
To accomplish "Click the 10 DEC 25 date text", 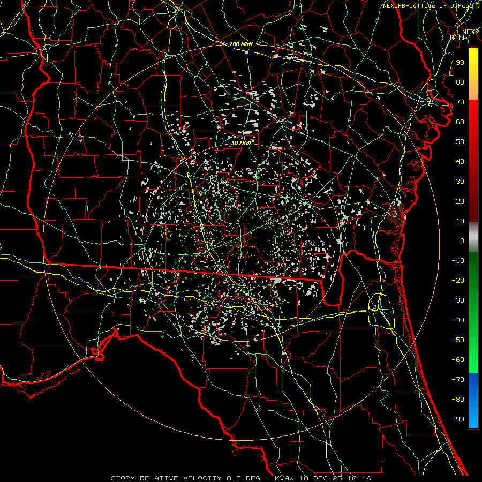I will click(320, 478).
